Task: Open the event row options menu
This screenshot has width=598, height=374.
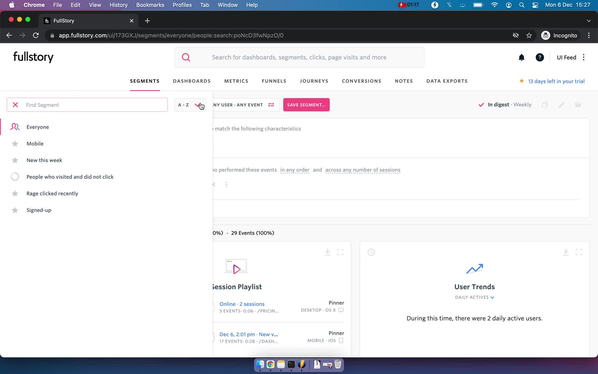Action: click(x=226, y=185)
